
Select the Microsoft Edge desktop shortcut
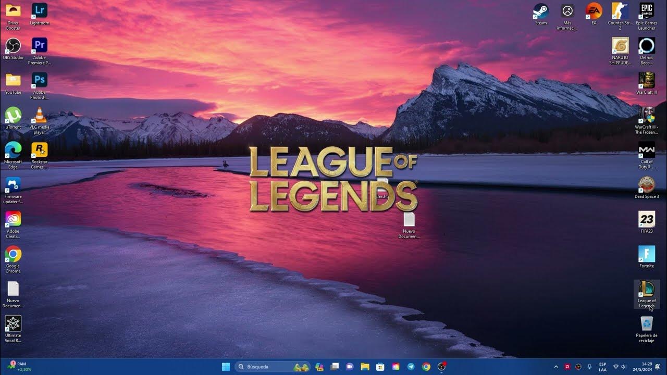[13, 155]
